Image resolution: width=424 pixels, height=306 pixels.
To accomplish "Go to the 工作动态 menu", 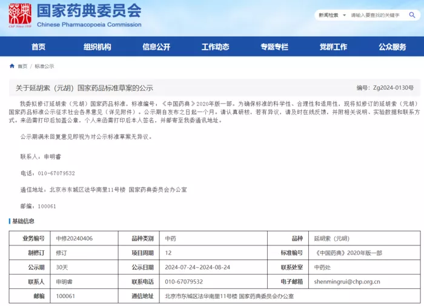I will click(215, 47).
